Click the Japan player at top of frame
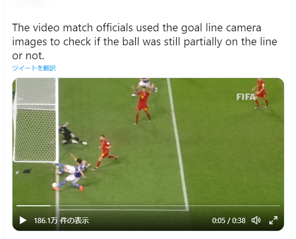Viewport: 296px width, 239px height. (144, 84)
